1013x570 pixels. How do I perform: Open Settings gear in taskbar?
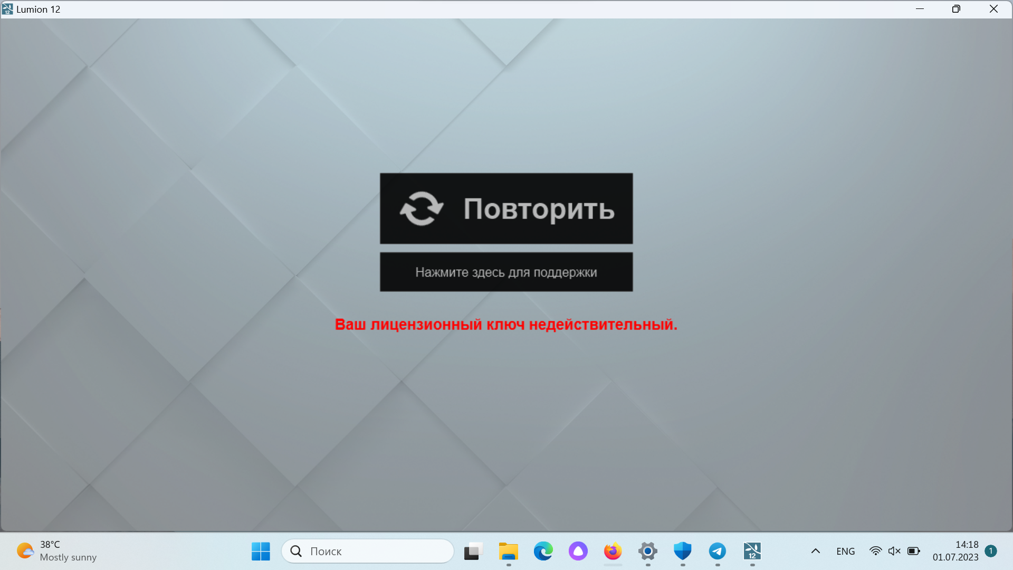(647, 551)
